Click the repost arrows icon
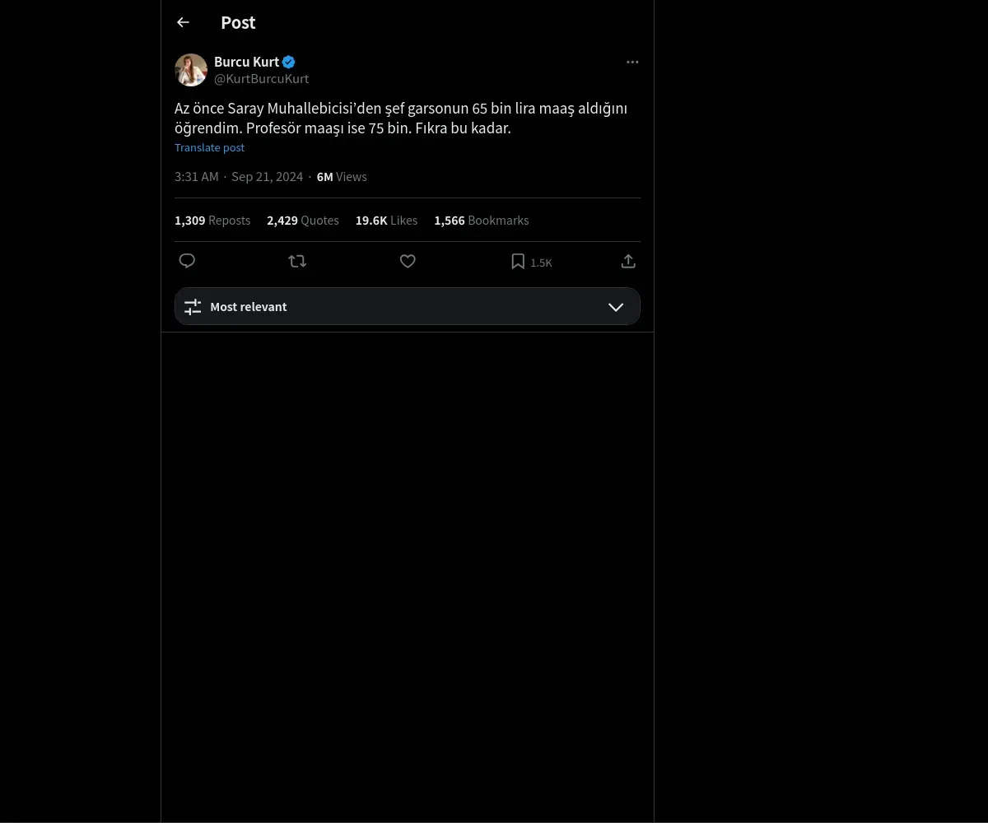 pyautogui.click(x=297, y=261)
